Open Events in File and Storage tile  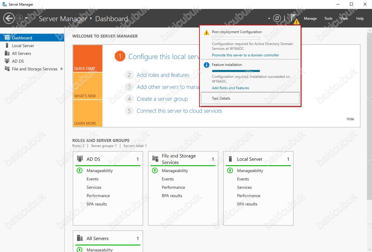point(168,179)
